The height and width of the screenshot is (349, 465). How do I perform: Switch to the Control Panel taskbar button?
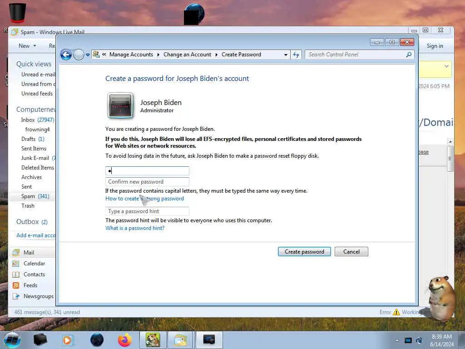click(x=209, y=340)
